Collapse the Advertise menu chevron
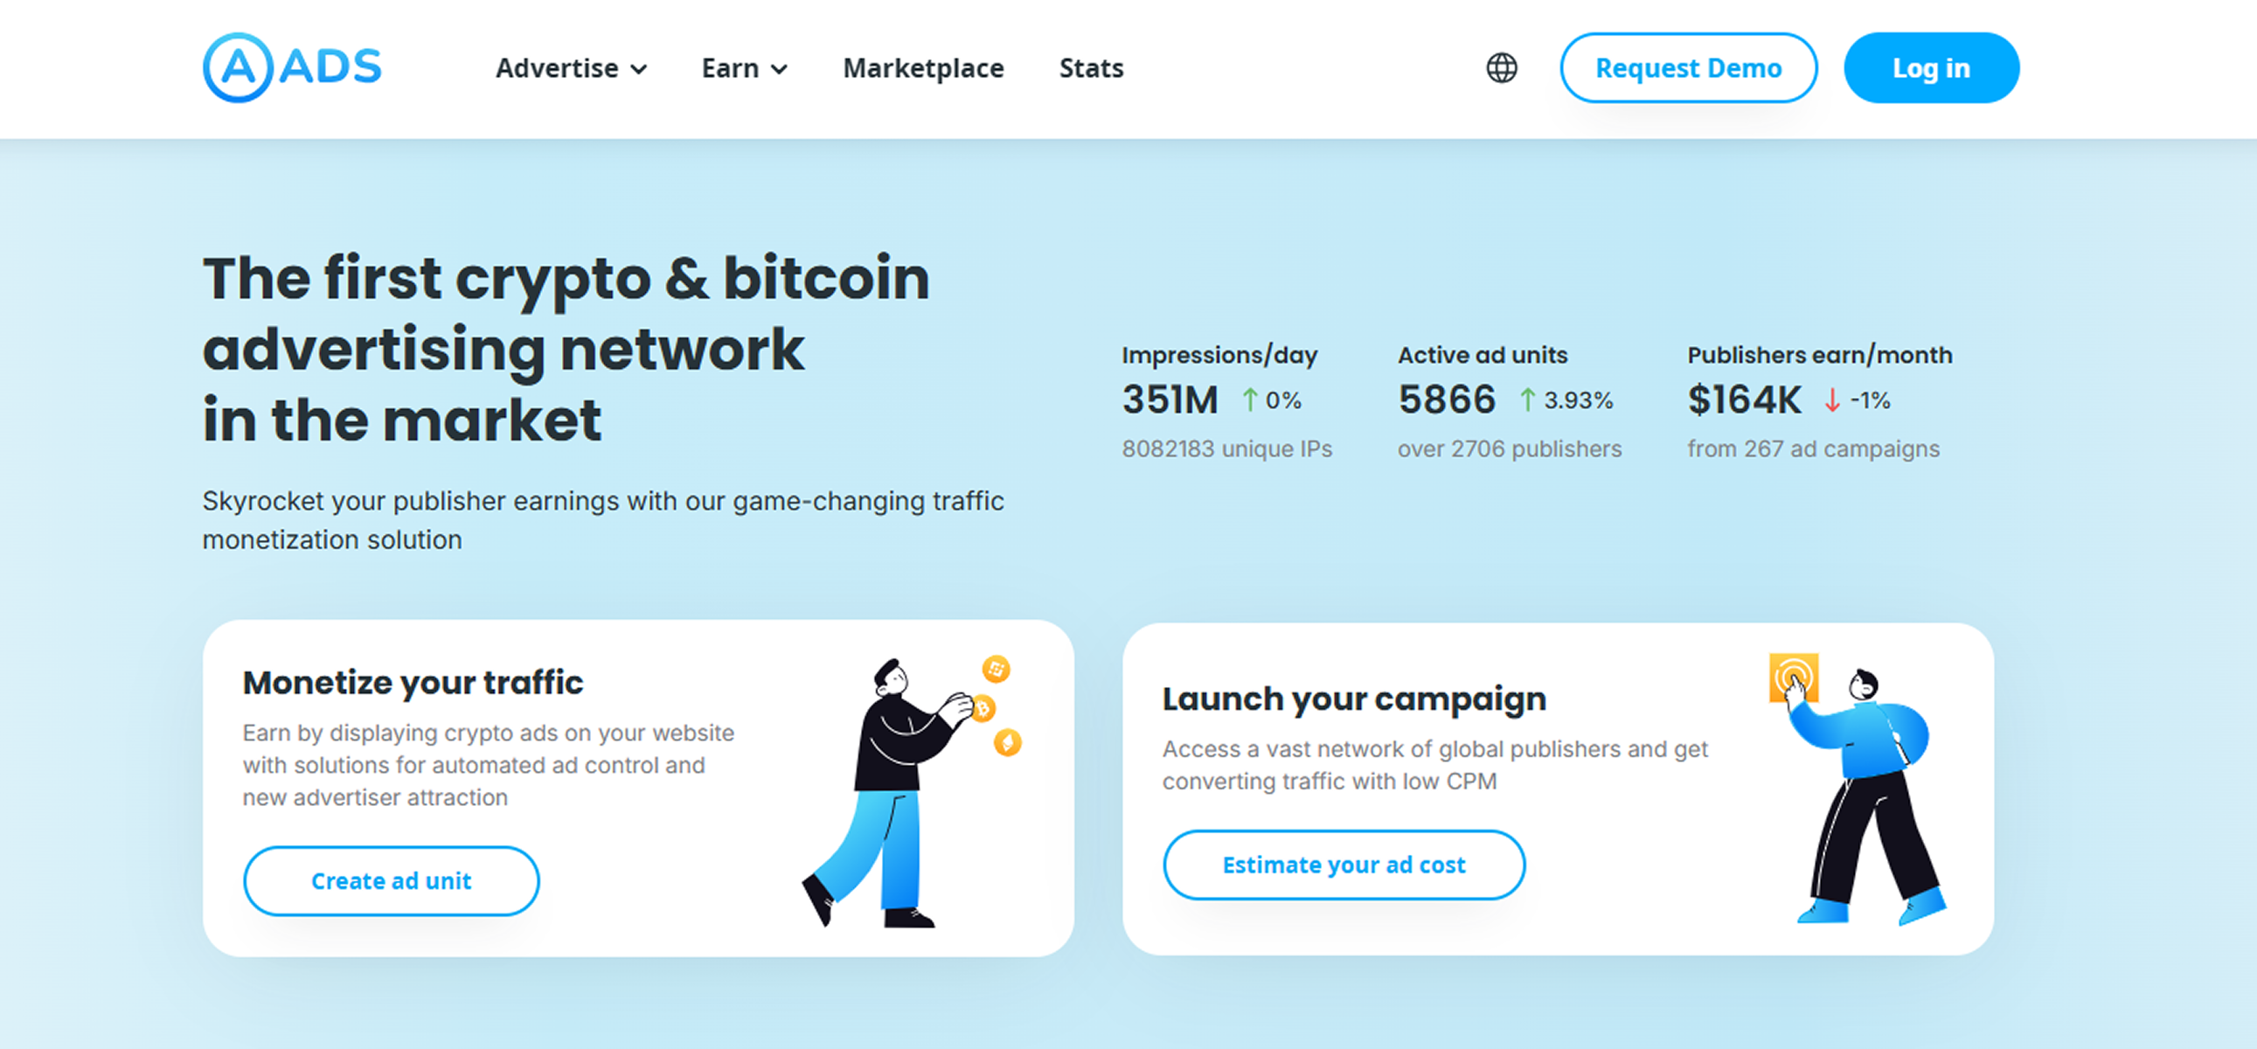Image resolution: width=2257 pixels, height=1049 pixels. [641, 69]
